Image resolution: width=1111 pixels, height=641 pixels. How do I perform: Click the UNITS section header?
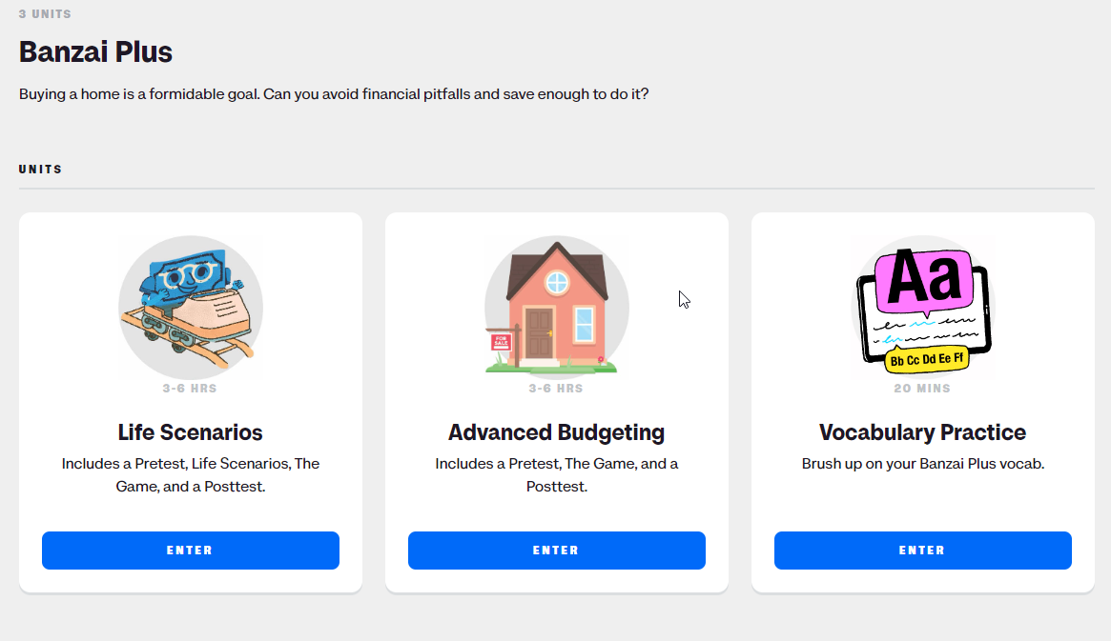(x=40, y=170)
